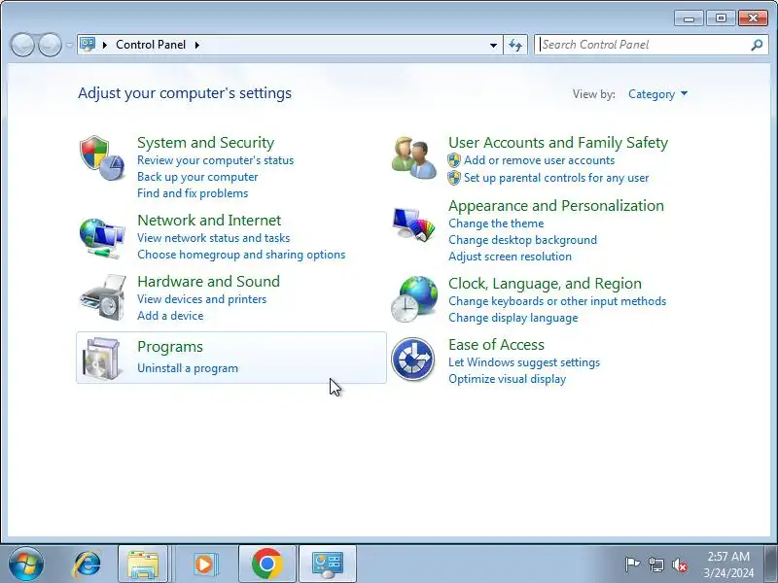778x583 pixels.
Task: Click the Control Panel taskbar button
Action: [328, 565]
